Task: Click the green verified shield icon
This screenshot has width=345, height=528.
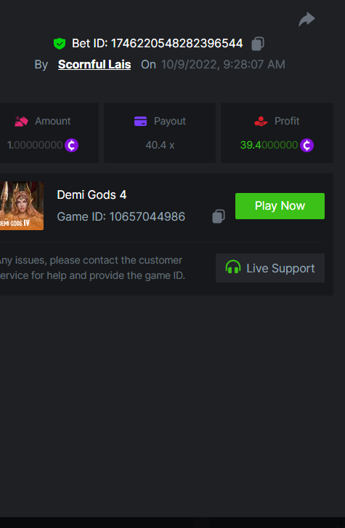Action: pyautogui.click(x=60, y=44)
